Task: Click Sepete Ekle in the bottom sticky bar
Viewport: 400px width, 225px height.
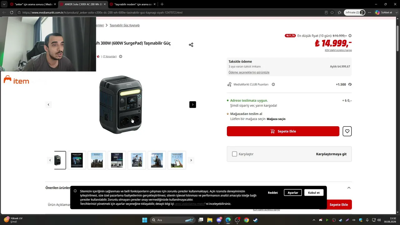Action: [339, 205]
